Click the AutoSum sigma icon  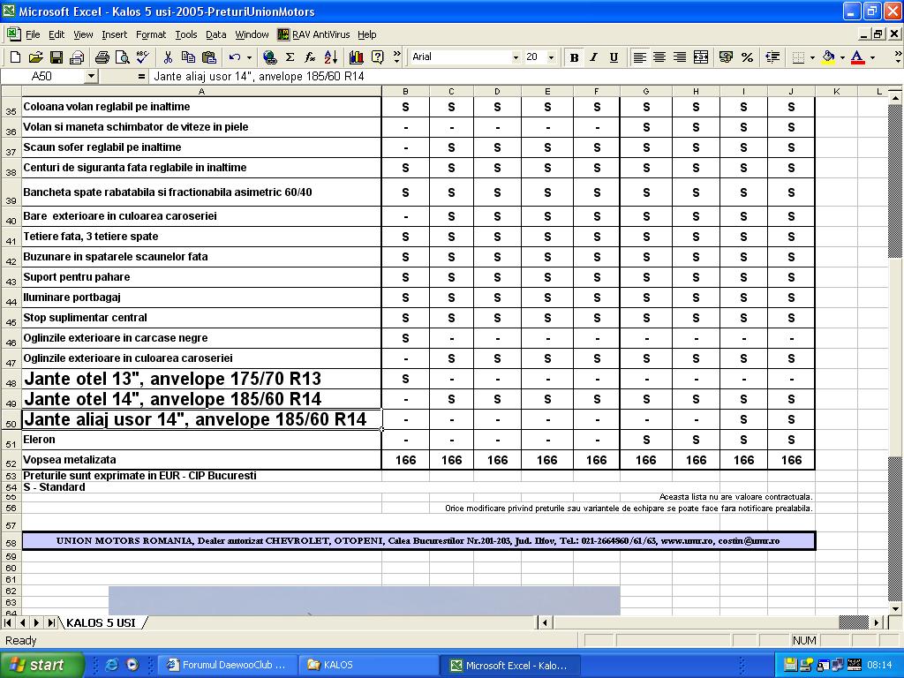pos(290,57)
